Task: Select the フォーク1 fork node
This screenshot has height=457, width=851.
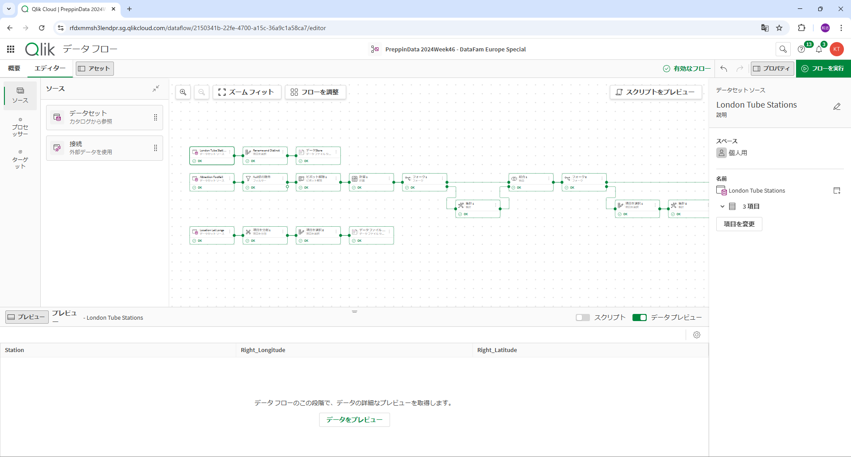Action: click(x=425, y=182)
